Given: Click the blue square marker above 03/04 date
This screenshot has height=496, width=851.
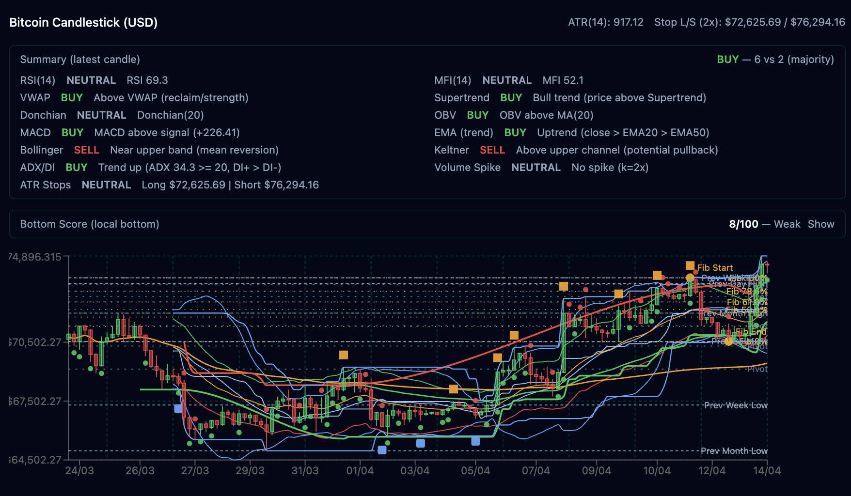Looking at the screenshot, I should pos(421,443).
